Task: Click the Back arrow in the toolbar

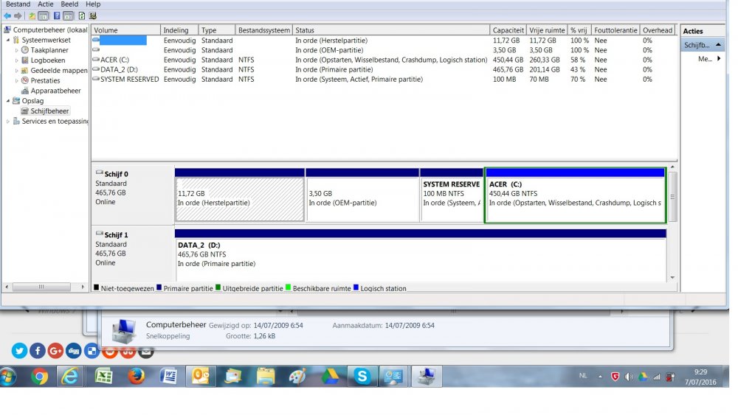Action: click(x=7, y=15)
